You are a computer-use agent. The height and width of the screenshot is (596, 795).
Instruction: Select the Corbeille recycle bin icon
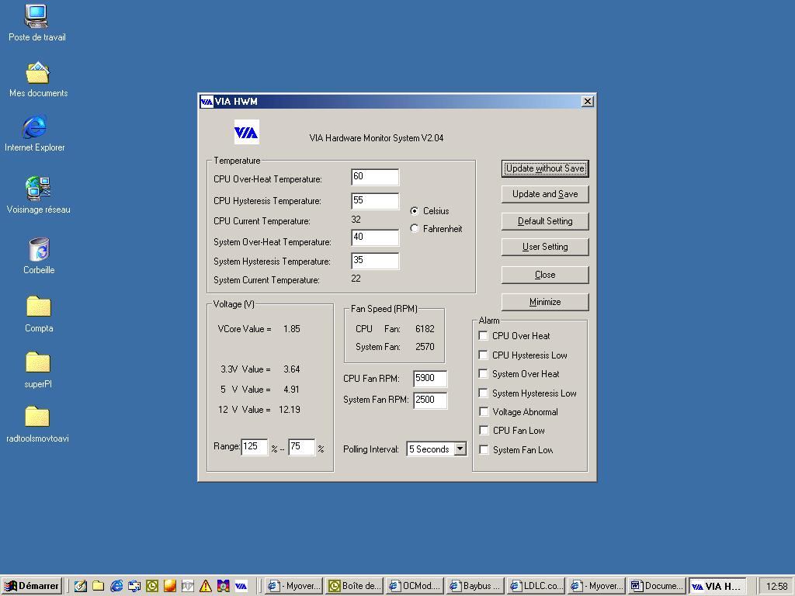pyautogui.click(x=39, y=249)
